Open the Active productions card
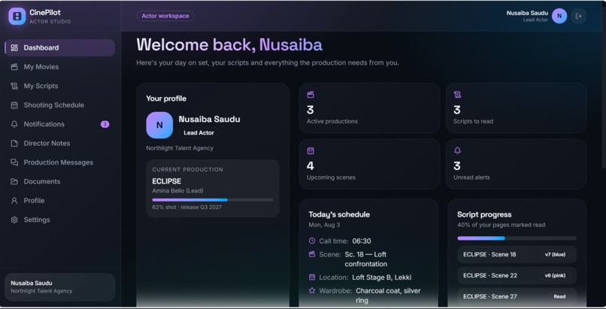This screenshot has height=309, width=606. point(369,108)
